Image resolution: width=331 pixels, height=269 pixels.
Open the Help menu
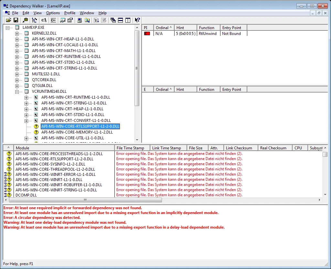click(x=102, y=13)
